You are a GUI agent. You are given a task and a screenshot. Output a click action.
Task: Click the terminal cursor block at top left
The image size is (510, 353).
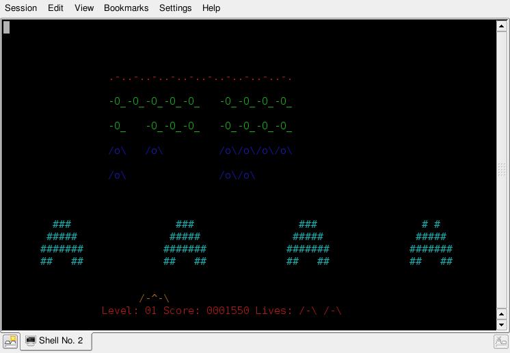click(6, 27)
